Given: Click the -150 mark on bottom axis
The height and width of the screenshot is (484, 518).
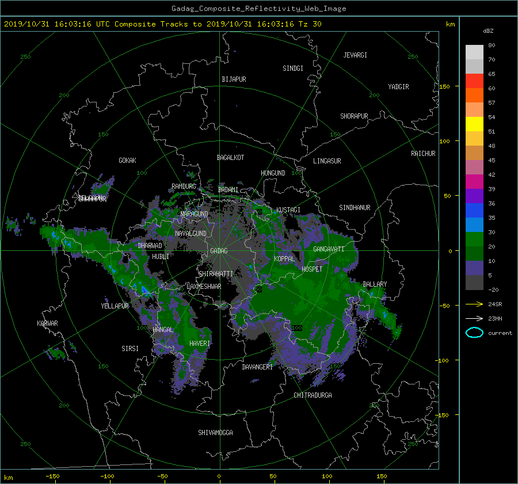Looking at the screenshot, I should point(52,476).
